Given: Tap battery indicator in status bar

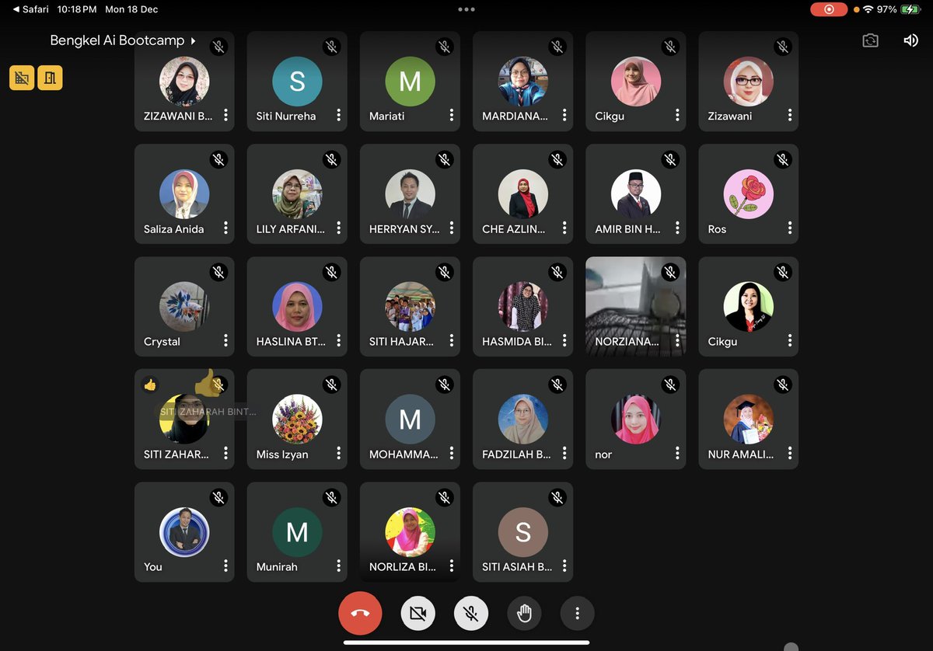Looking at the screenshot, I should [911, 9].
